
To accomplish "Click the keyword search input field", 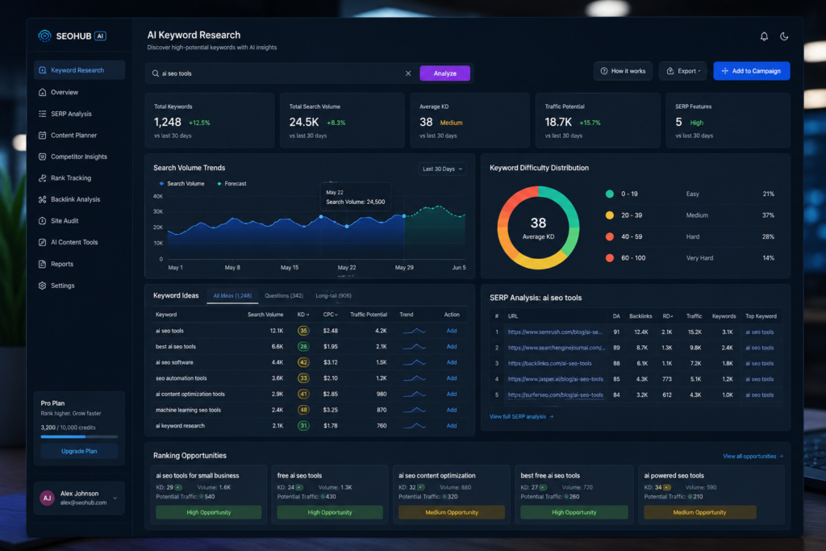I will 281,73.
